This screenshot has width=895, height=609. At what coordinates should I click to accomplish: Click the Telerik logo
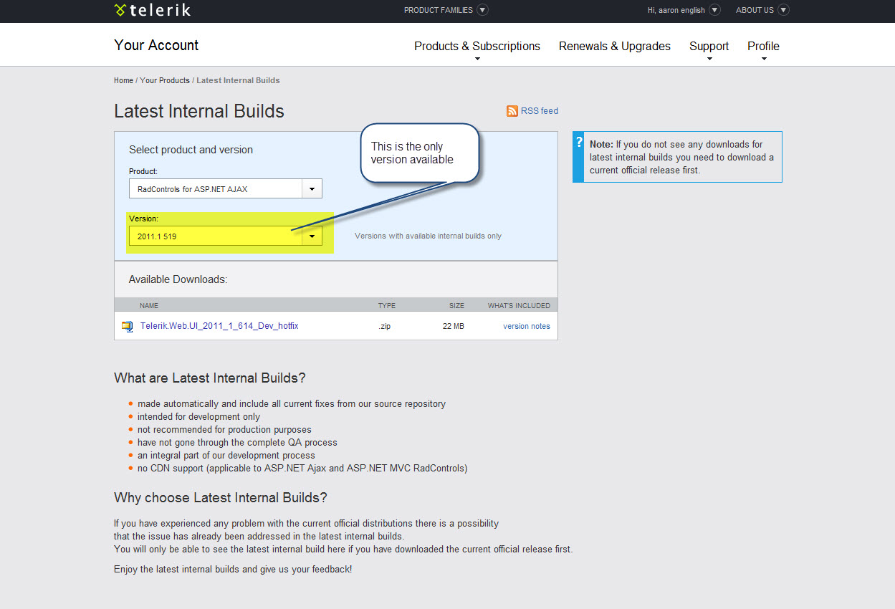(153, 10)
